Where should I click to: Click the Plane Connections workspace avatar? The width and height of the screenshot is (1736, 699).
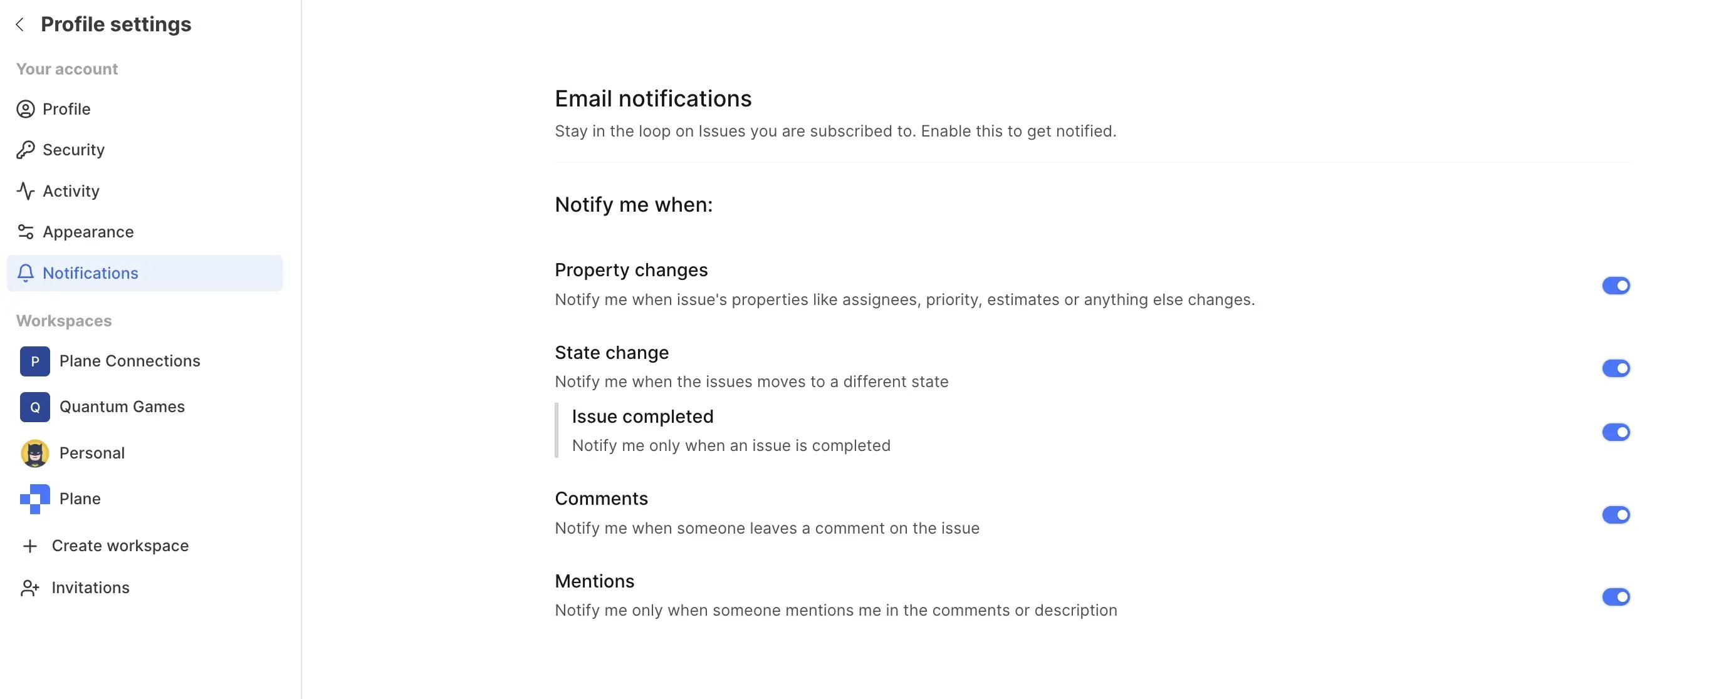coord(34,361)
